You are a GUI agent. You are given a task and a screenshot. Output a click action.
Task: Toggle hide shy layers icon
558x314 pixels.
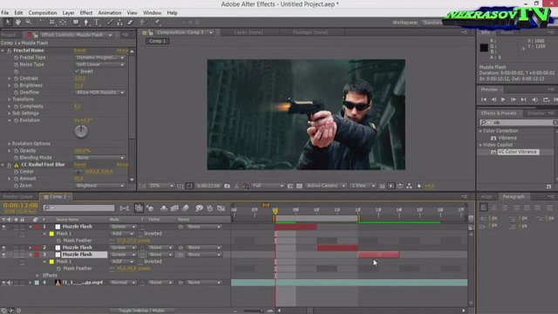tap(164, 208)
